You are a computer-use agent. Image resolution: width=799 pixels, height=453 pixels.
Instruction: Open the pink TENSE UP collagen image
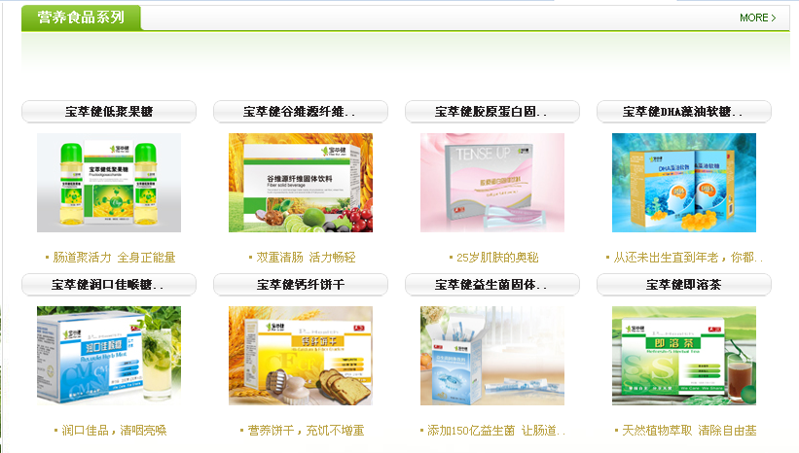[x=492, y=183]
